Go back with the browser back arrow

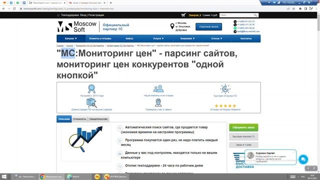(x=3, y=9)
